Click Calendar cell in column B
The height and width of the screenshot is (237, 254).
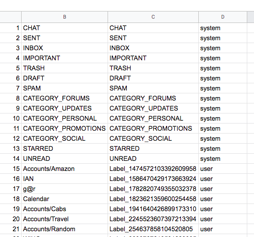(x=64, y=199)
